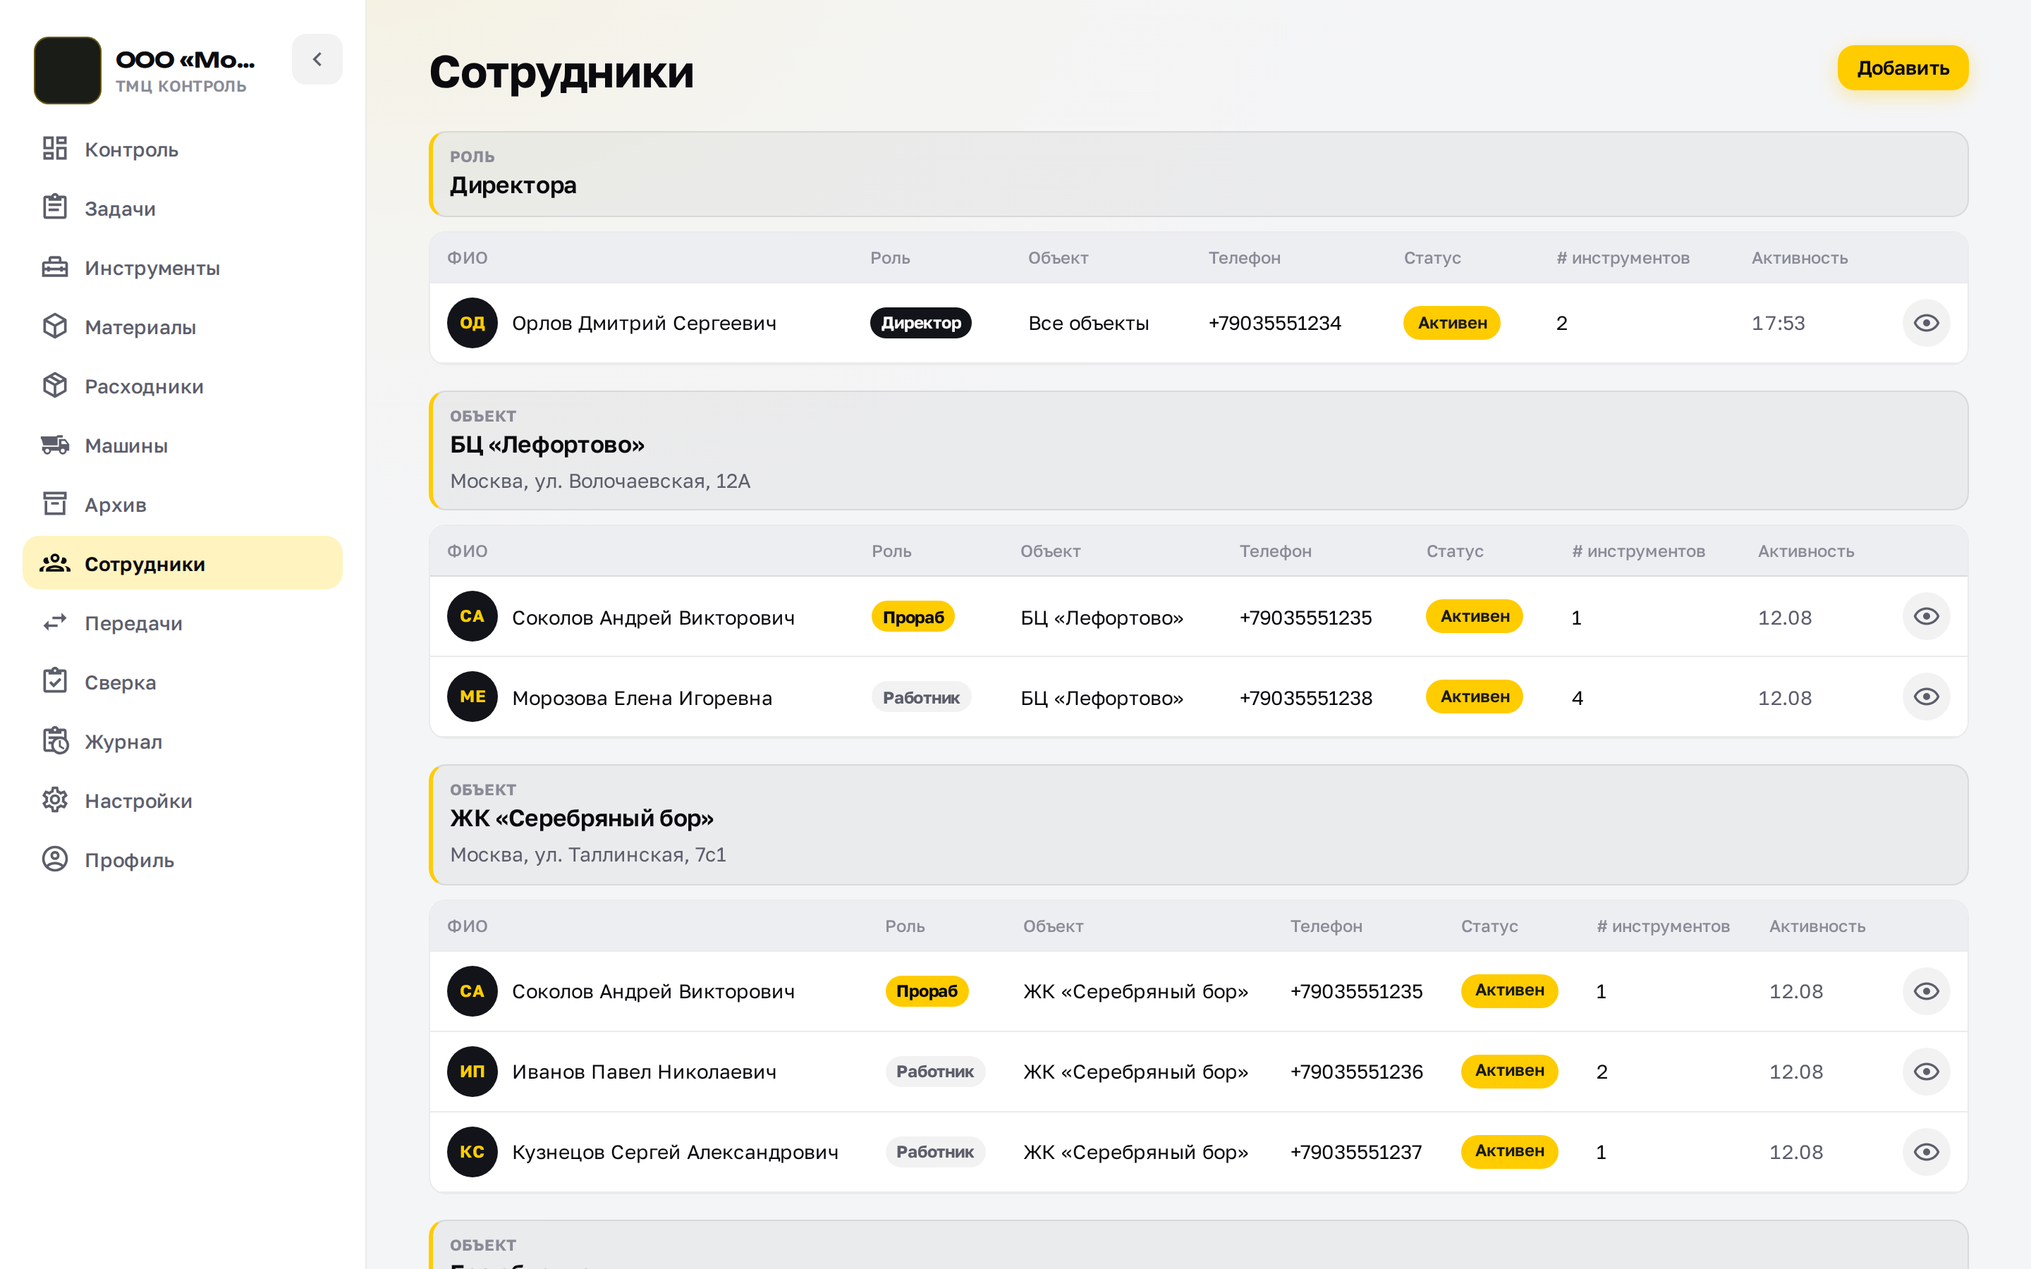Click the Добавить button
Screen dimensions: 2031x1269
(1903, 68)
